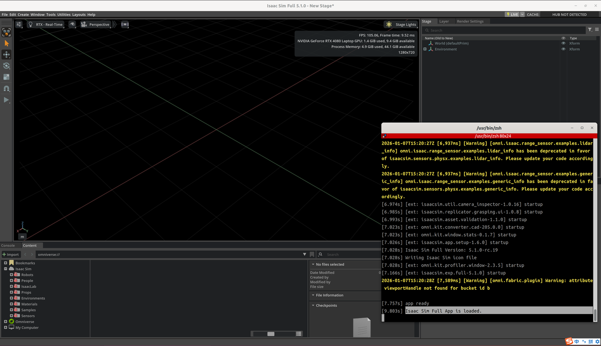Image resolution: width=601 pixels, height=346 pixels.
Task: Open the LIVE dropdown arrow
Action: (522, 15)
